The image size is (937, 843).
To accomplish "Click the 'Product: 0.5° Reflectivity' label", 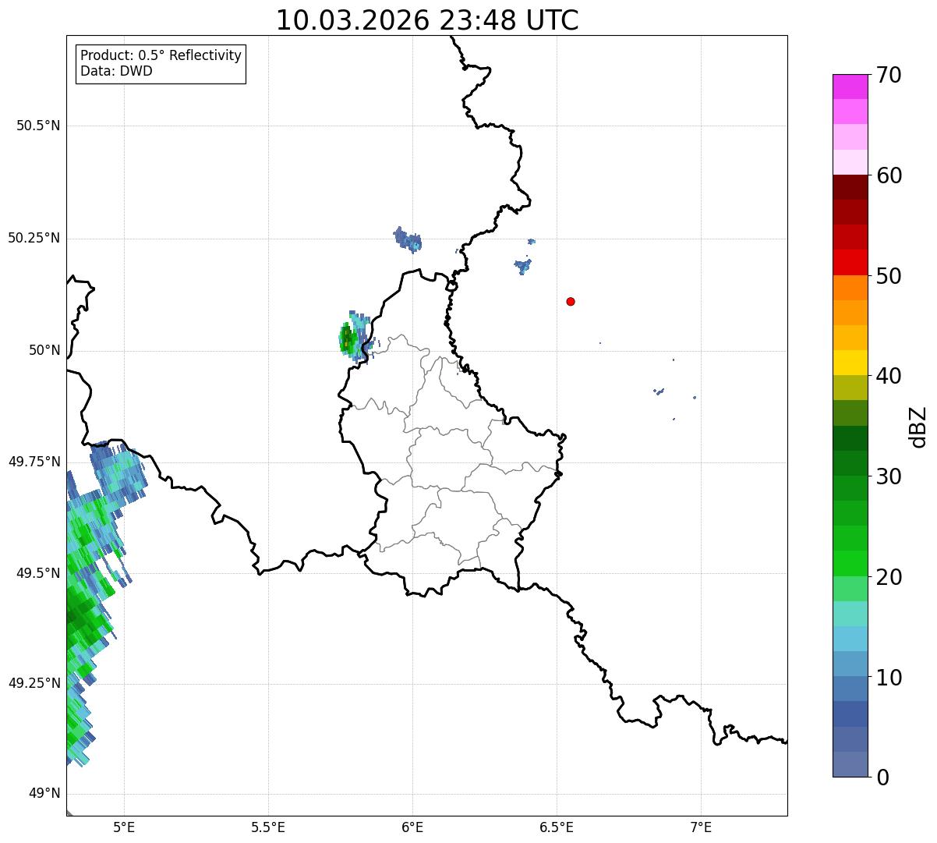I will click(x=161, y=56).
